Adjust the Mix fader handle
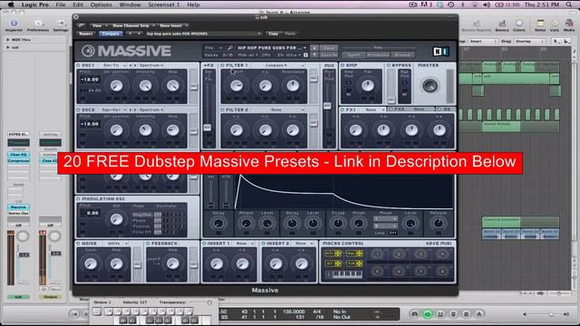Viewport: 580px width, 326px height. tap(327, 106)
